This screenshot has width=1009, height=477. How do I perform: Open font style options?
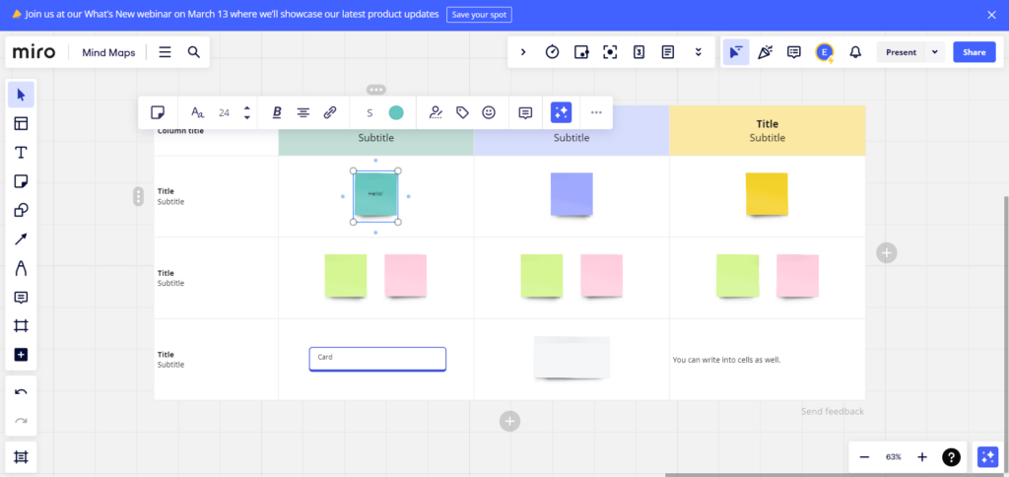point(197,112)
